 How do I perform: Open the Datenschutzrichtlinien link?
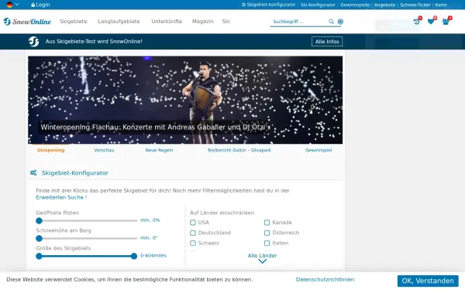coord(325,279)
